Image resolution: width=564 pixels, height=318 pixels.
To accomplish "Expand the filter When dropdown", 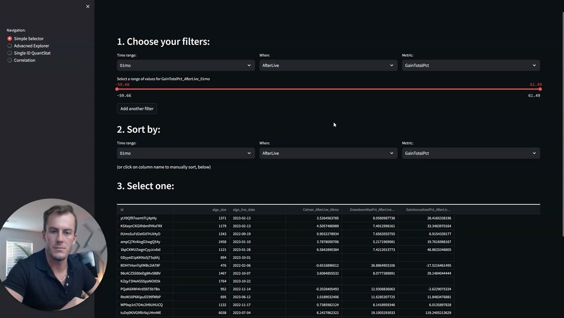I will tap(328, 65).
